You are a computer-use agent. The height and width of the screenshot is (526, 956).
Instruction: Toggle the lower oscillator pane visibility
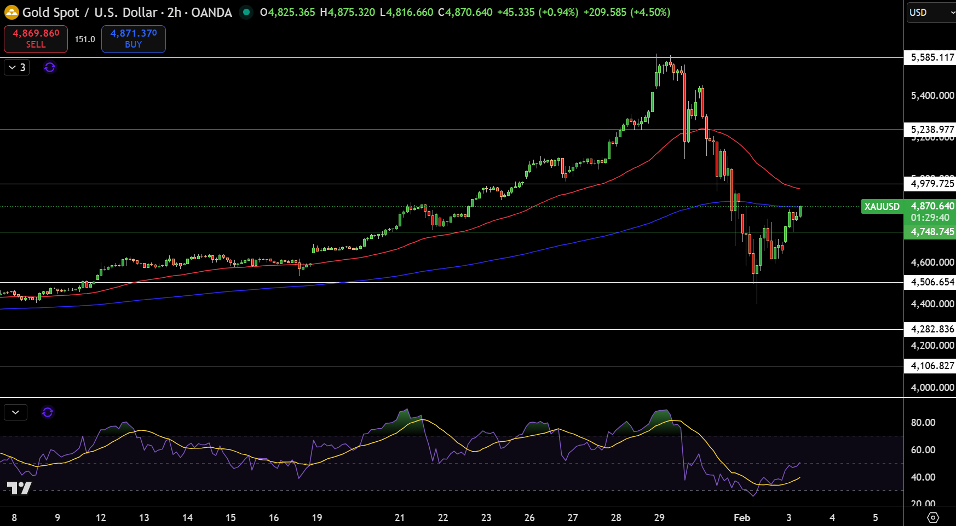[15, 412]
